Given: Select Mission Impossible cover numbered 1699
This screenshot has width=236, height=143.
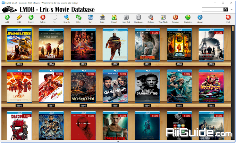Looking at the screenshot, I should coord(211,45).
